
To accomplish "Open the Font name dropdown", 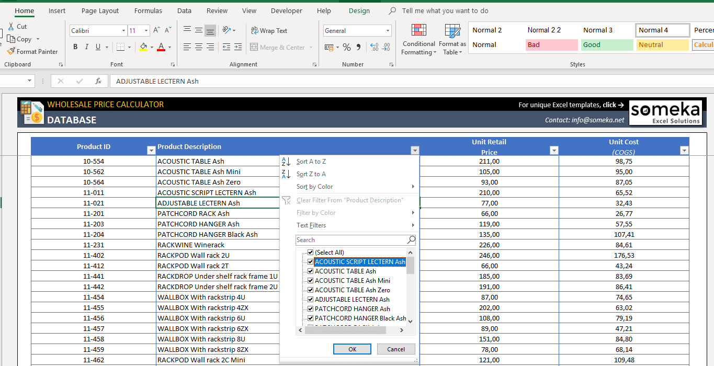I will (124, 30).
